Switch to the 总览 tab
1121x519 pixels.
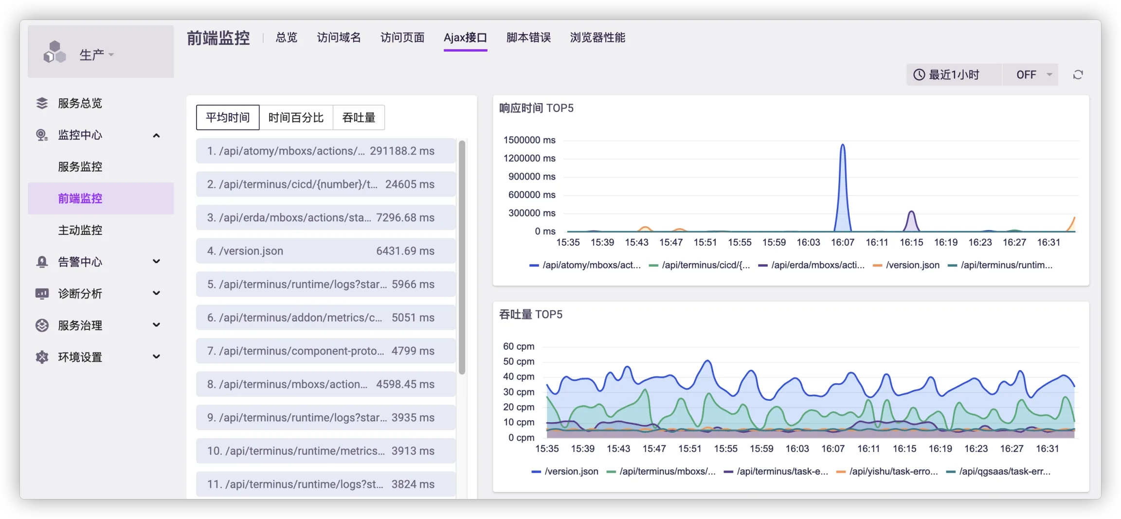tap(286, 37)
